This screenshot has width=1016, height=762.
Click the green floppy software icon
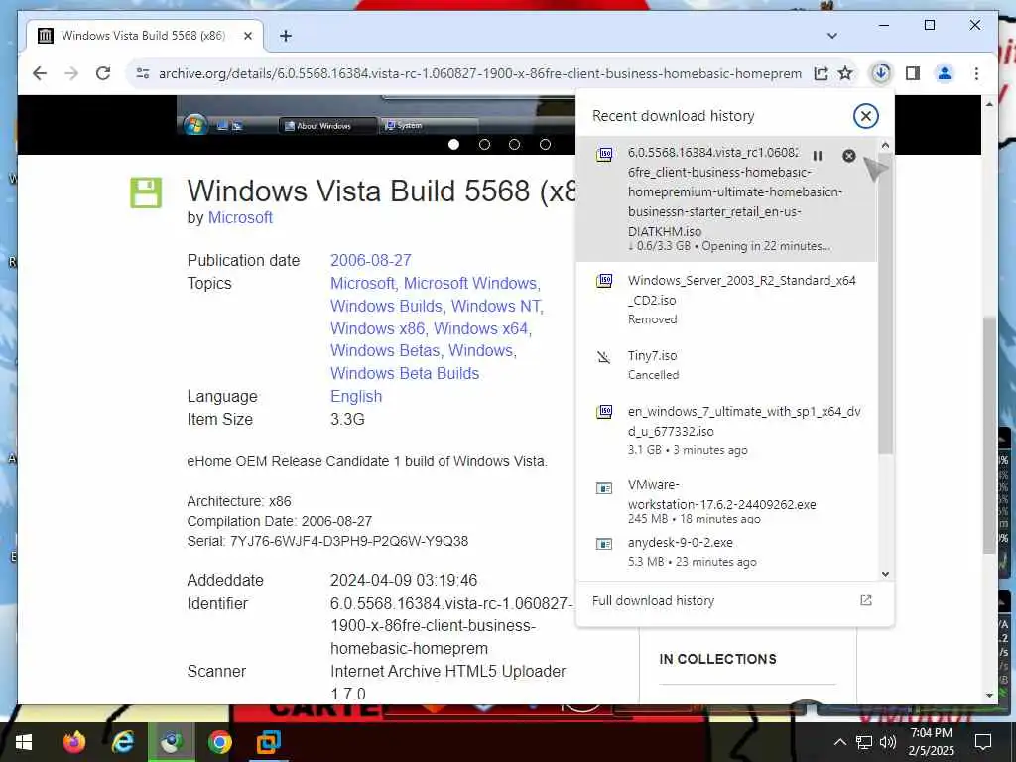(146, 192)
